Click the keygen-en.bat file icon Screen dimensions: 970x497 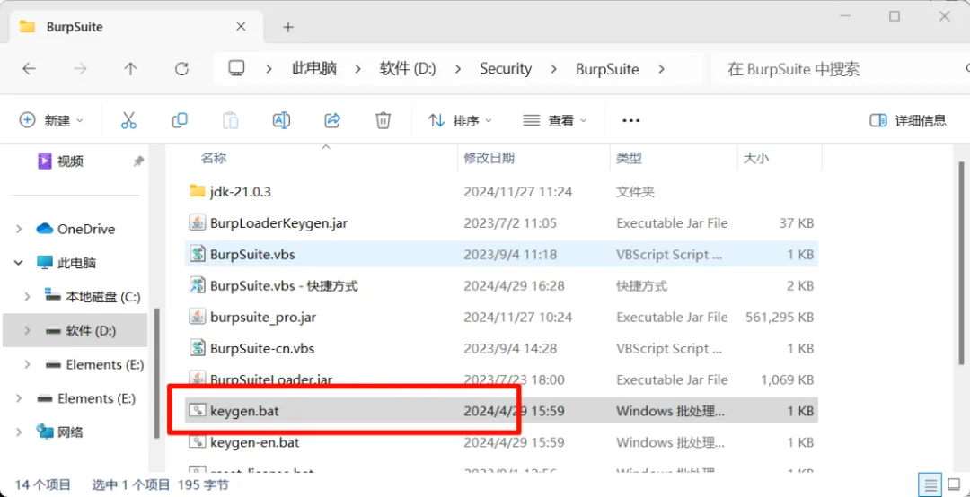coord(198,442)
